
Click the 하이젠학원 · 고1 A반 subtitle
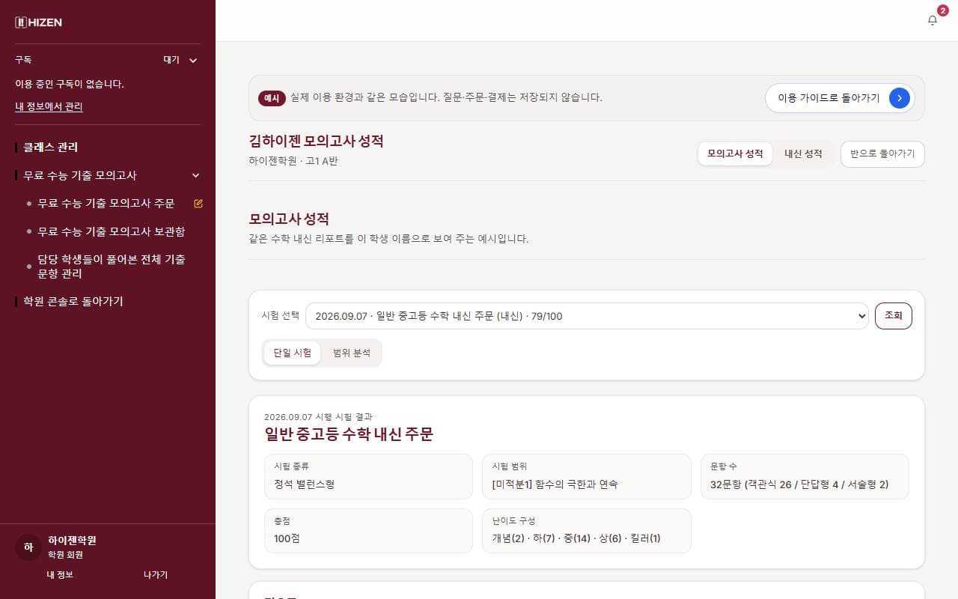293,160
